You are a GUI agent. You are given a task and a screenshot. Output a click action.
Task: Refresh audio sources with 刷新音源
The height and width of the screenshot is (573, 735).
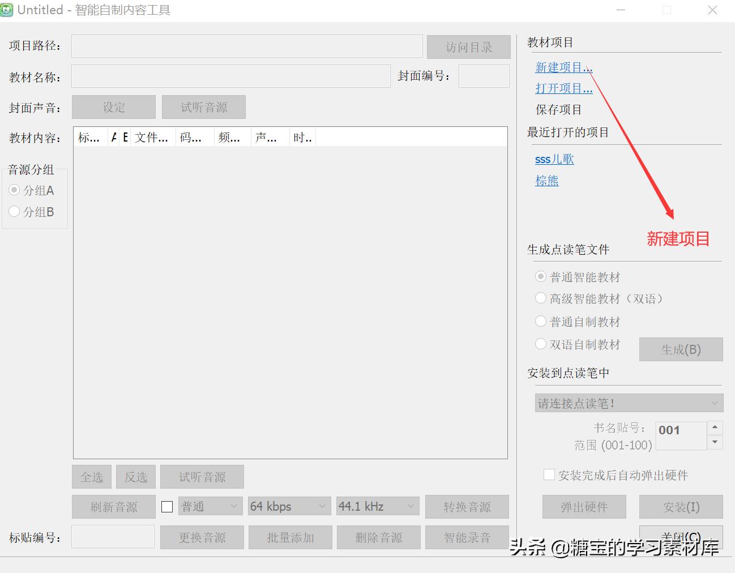(x=113, y=506)
